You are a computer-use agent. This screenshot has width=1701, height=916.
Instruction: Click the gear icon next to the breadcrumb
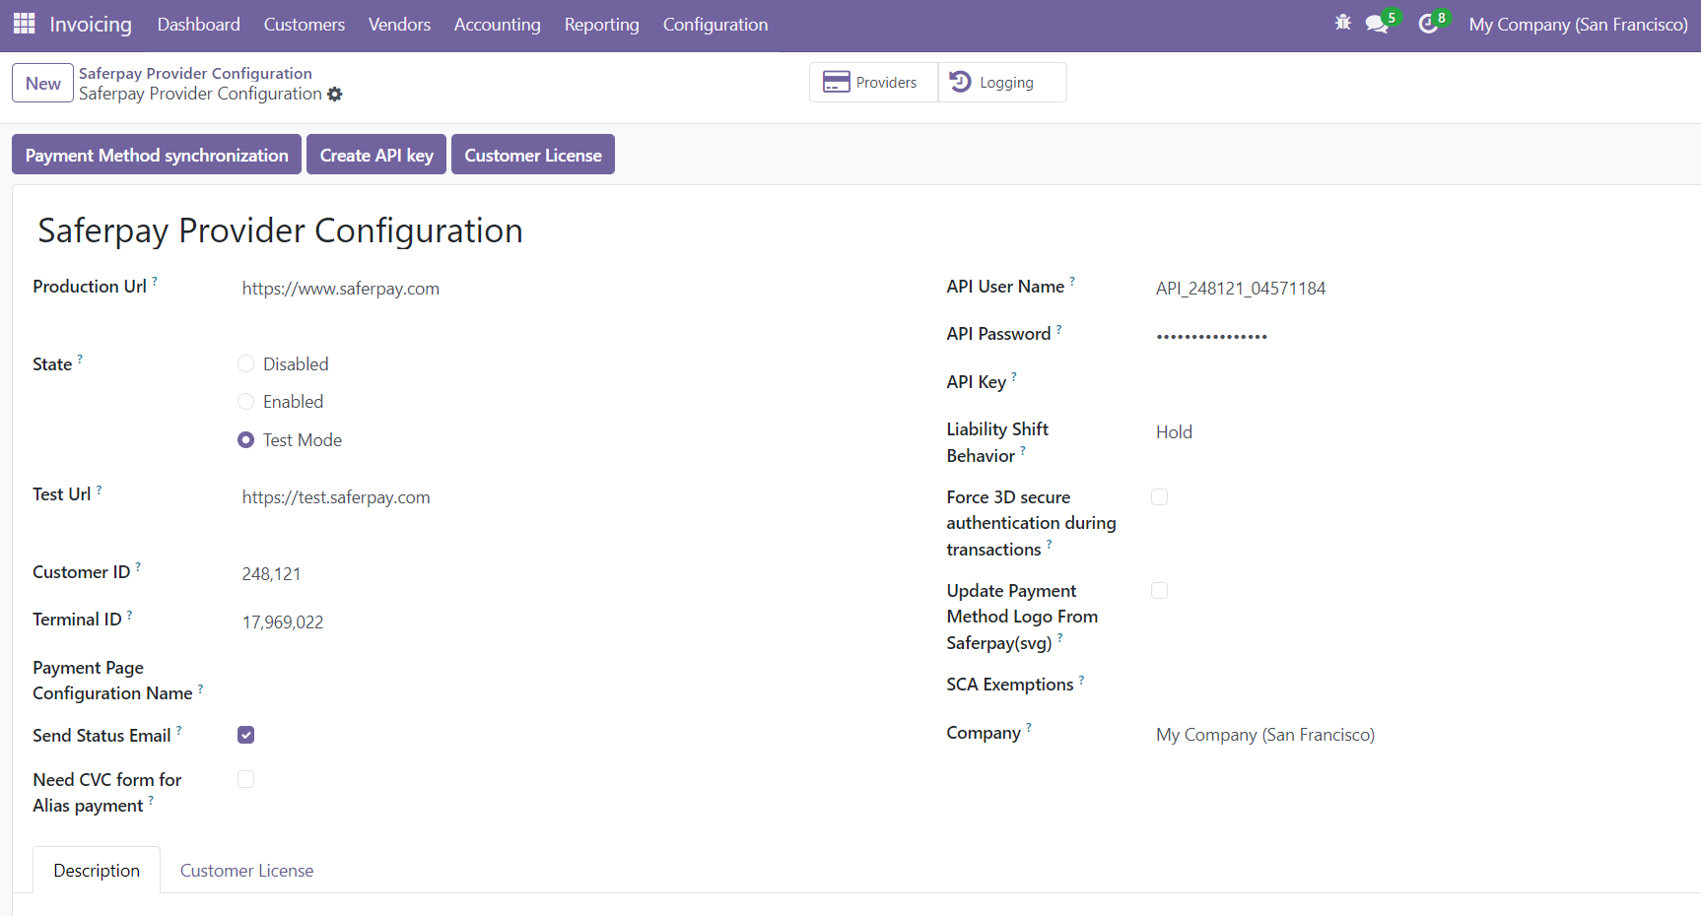[x=335, y=95]
